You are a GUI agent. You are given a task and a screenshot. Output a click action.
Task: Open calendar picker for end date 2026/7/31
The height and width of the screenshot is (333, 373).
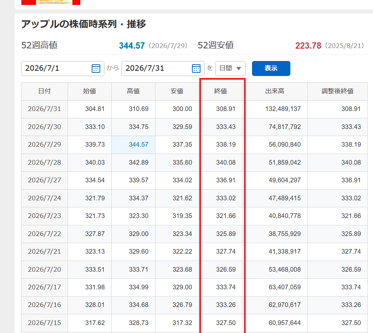click(196, 69)
